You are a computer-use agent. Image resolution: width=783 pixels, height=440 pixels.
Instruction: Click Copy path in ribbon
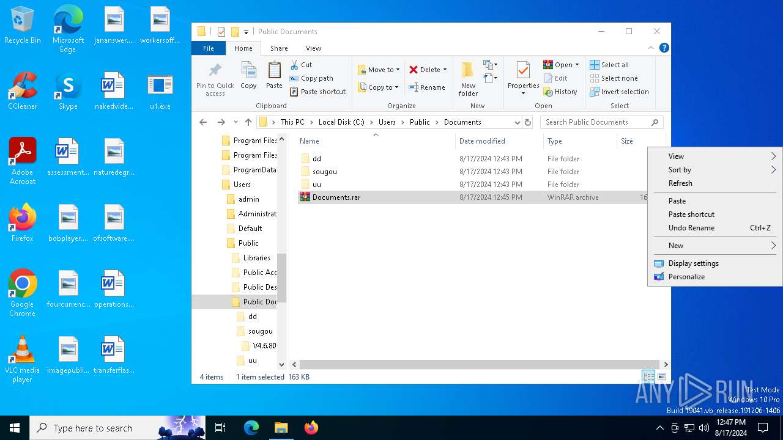311,78
